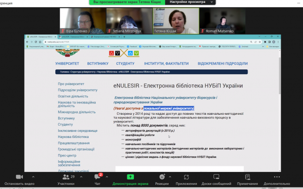Open Громадські організації sidebar link
The width and height of the screenshot is (303, 189).
(x=76, y=149)
